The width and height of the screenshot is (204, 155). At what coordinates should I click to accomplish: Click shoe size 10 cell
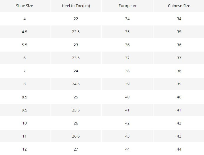point(25,123)
